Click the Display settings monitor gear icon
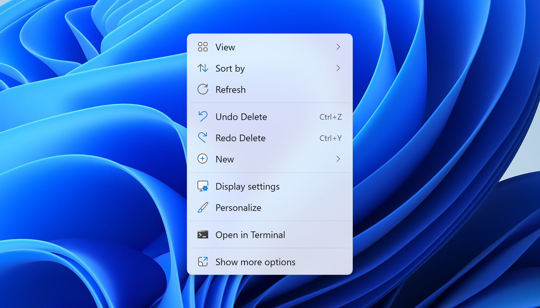This screenshot has width=540, height=308. point(202,186)
